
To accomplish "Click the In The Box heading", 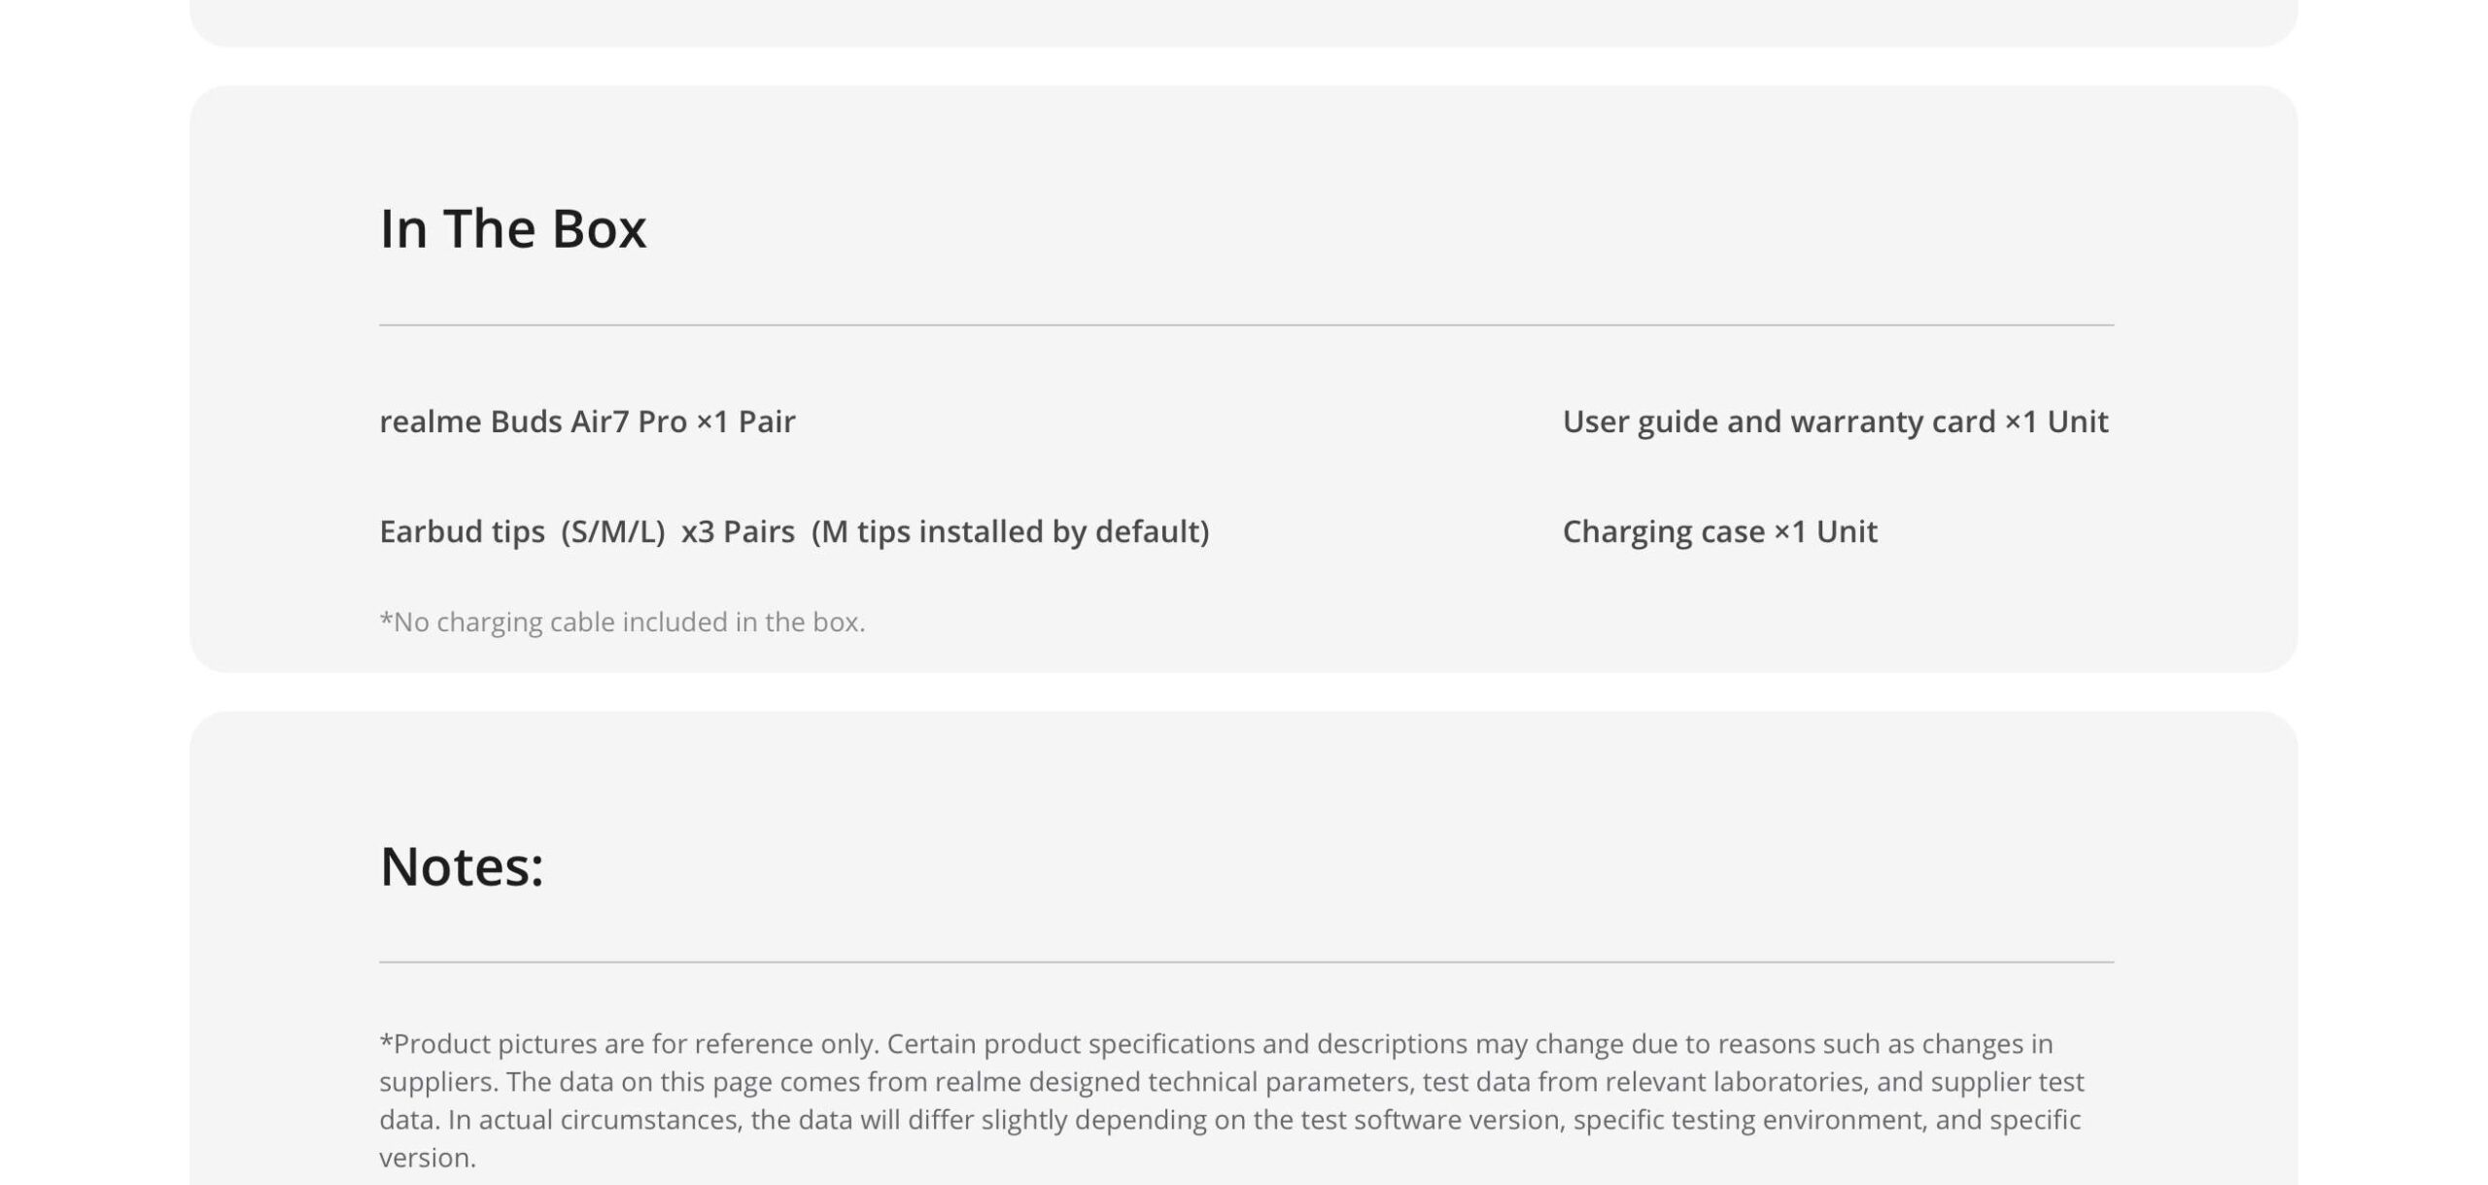I will coord(512,229).
